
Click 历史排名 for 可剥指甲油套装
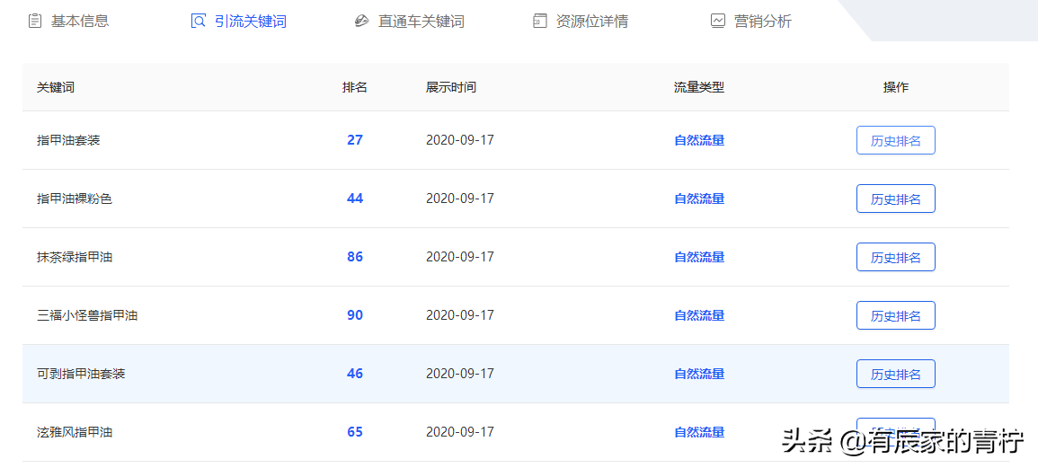pyautogui.click(x=896, y=374)
